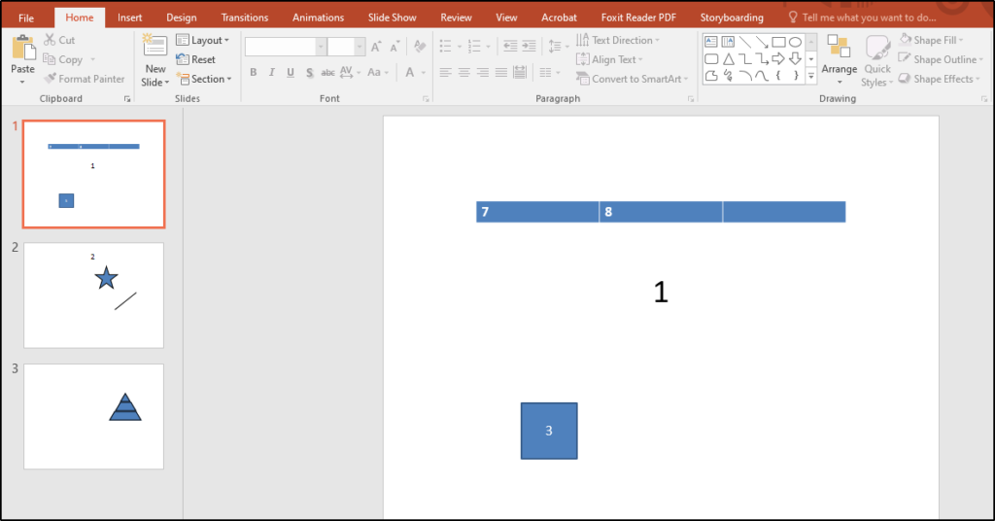The width and height of the screenshot is (995, 521).
Task: Click the blue square shape labeled 3
Action: [549, 431]
